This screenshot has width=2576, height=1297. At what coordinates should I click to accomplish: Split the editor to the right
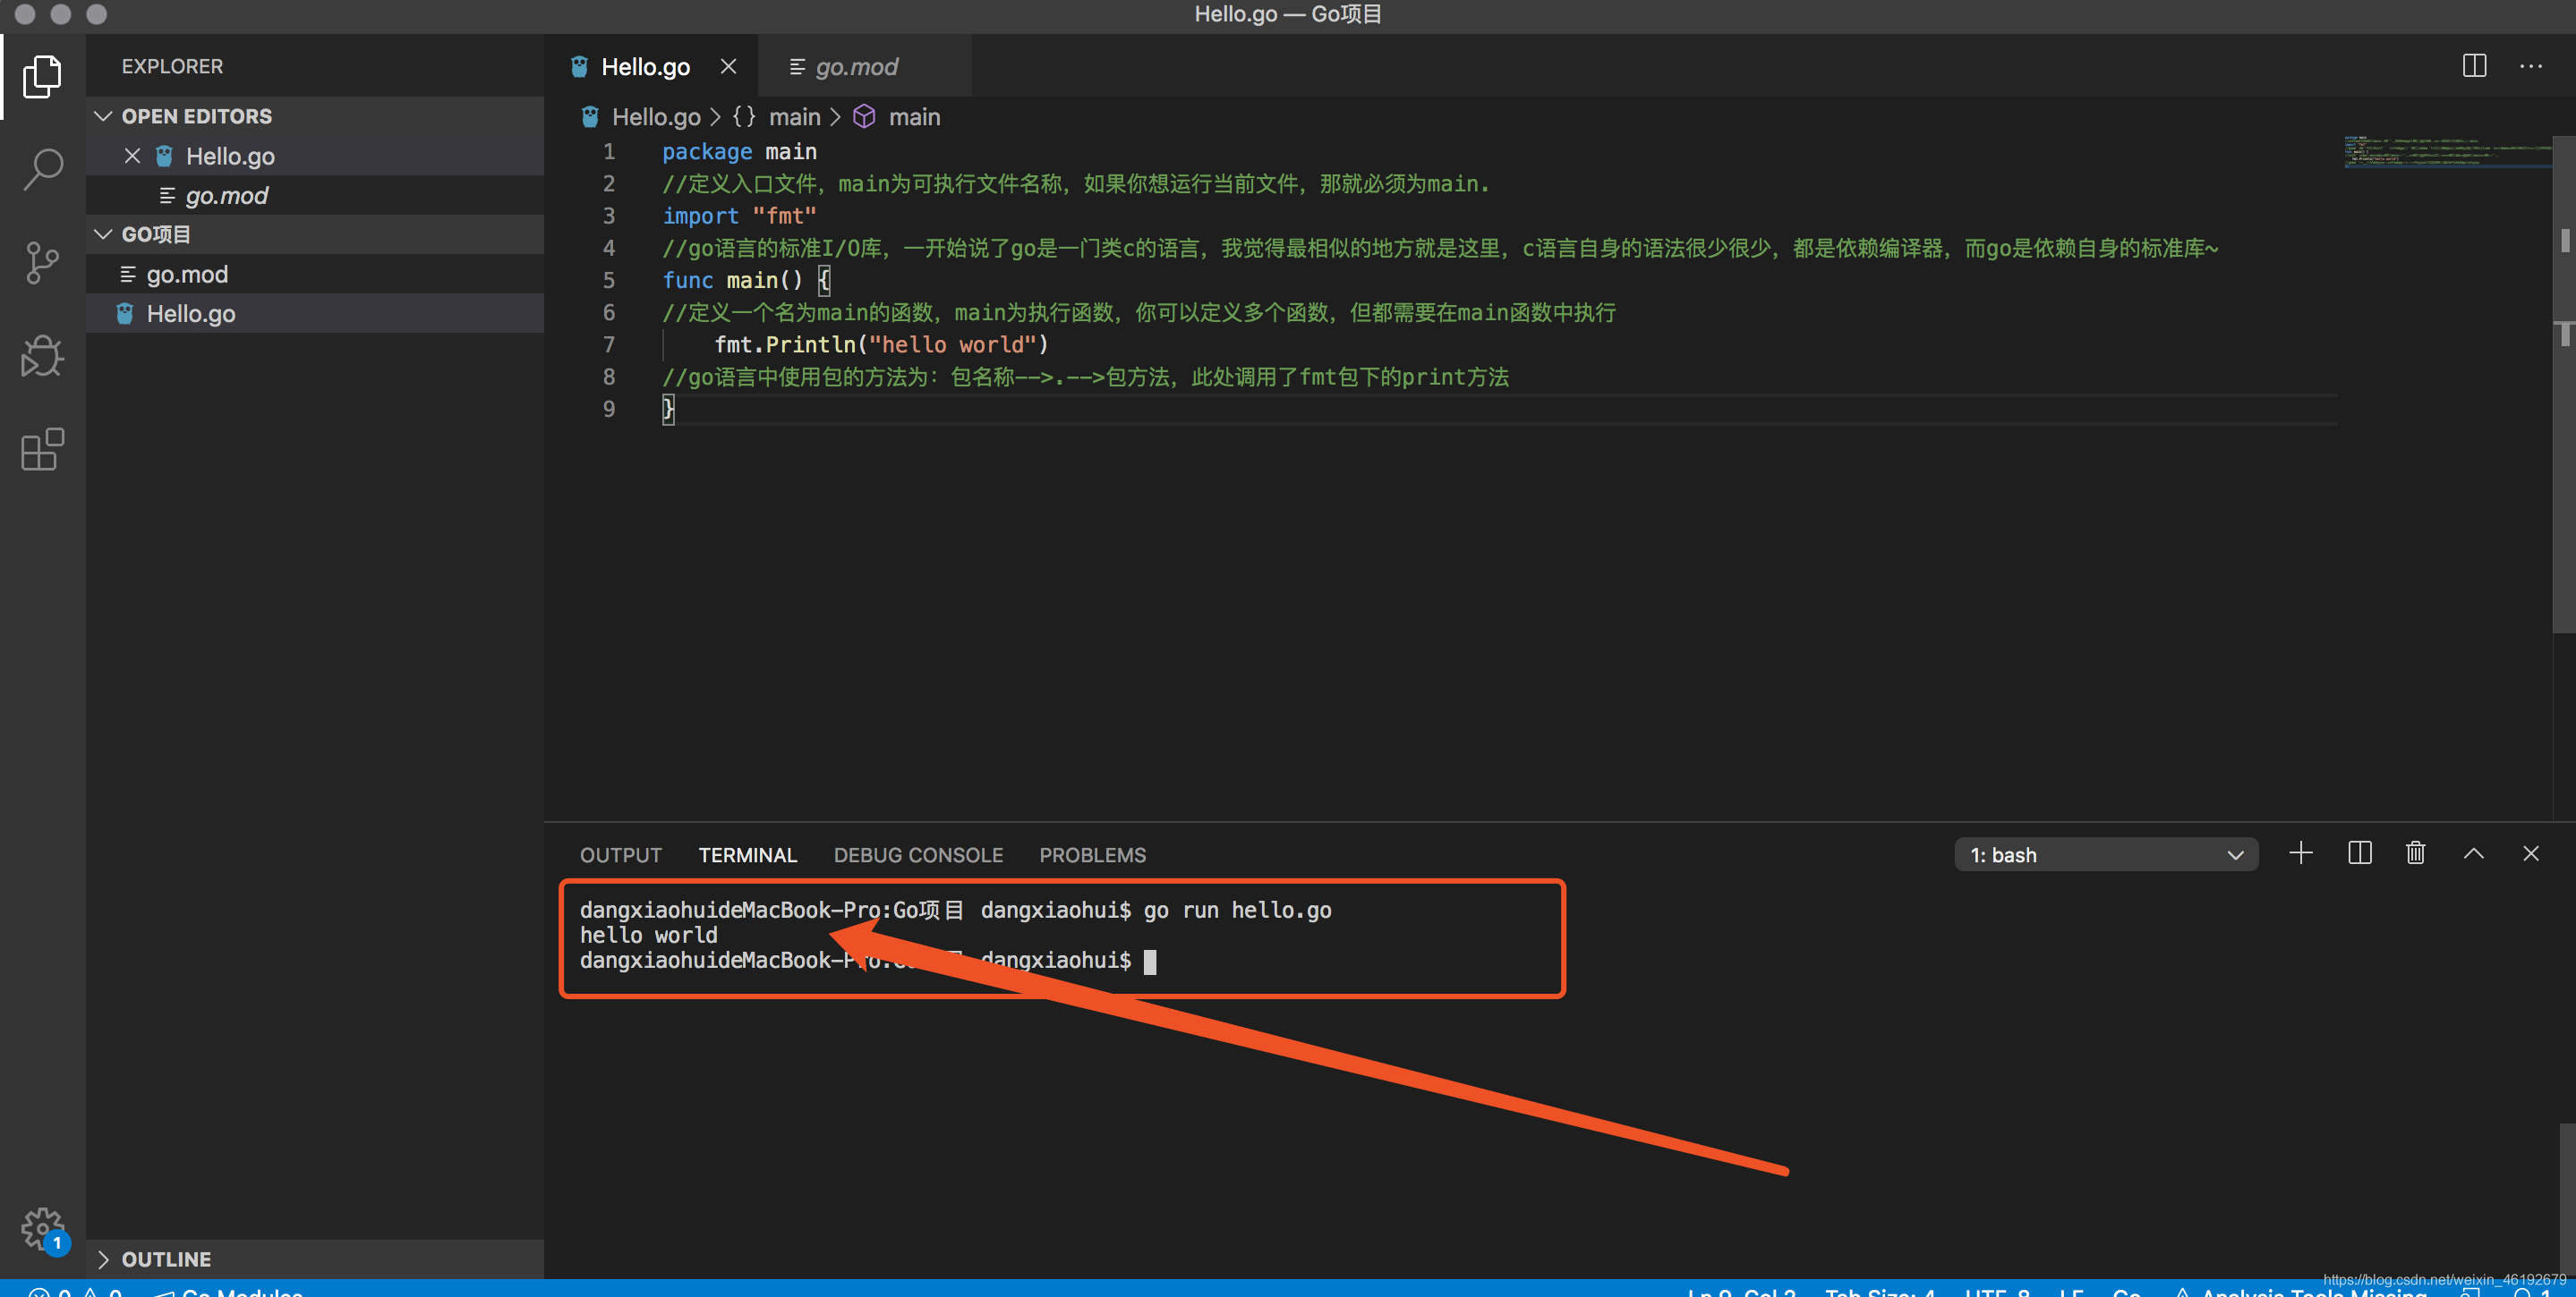(2474, 66)
